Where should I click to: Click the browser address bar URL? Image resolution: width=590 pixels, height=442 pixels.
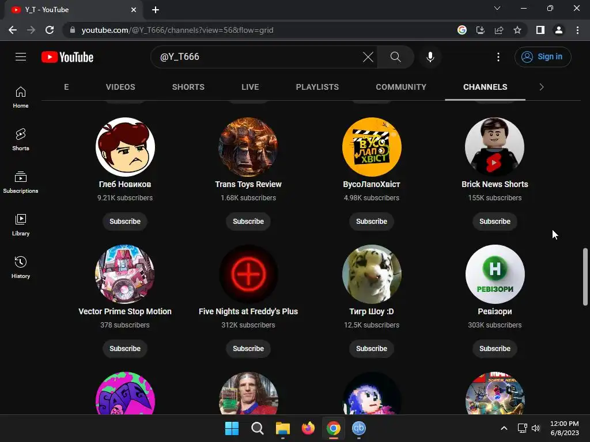pyautogui.click(x=177, y=30)
